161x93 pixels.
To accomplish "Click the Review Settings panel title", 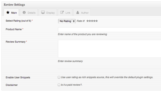I will pyautogui.click(x=14, y=5).
